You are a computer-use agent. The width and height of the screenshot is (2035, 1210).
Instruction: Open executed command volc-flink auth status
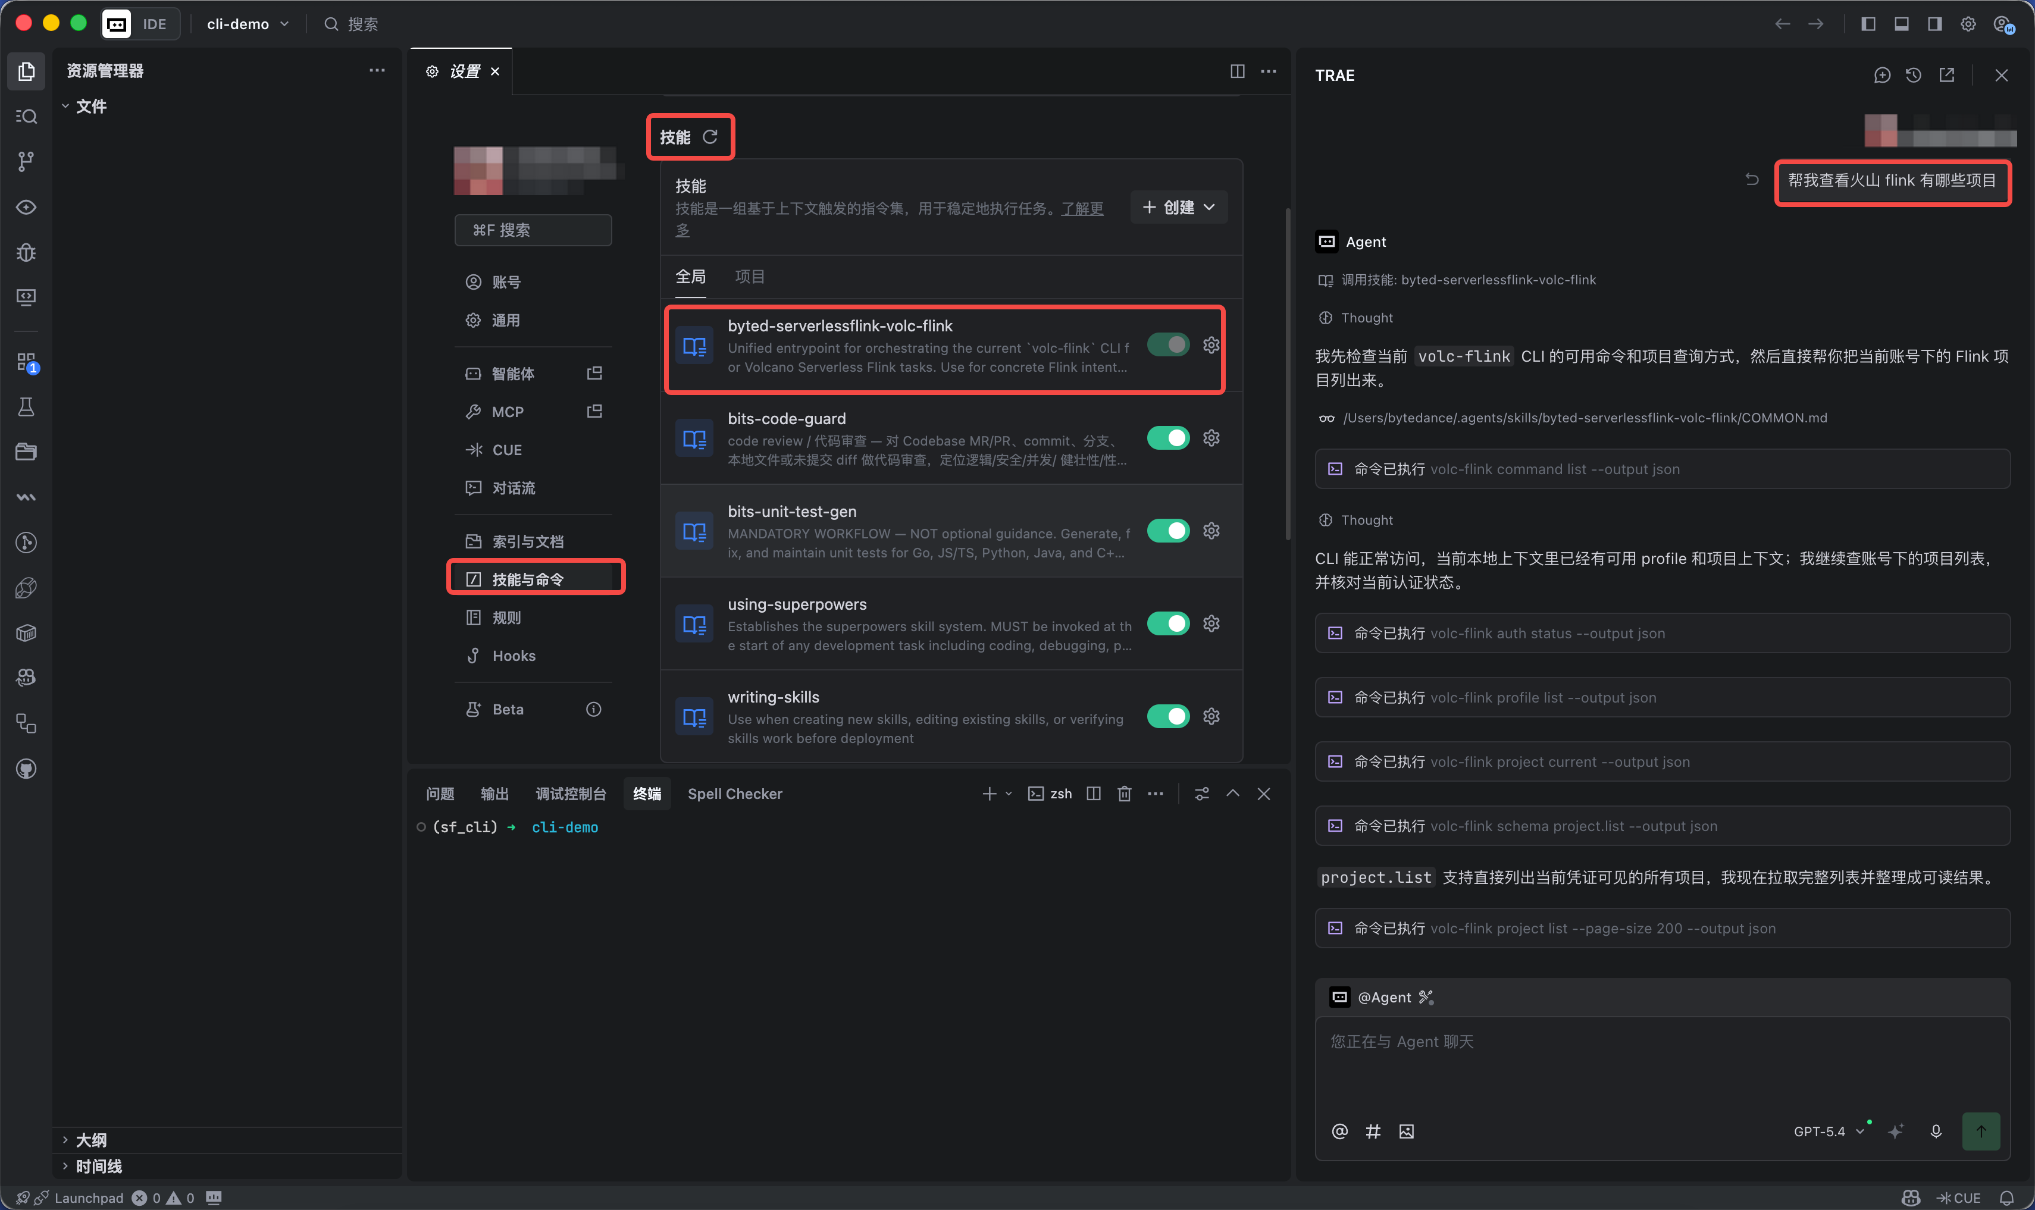1663,634
